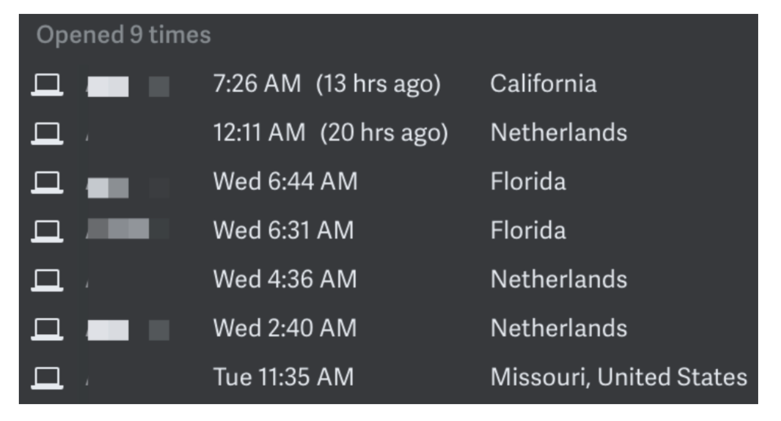Image resolution: width=781 pixels, height=421 pixels.
Task: Click Missouri, United States location
Action: coord(619,377)
